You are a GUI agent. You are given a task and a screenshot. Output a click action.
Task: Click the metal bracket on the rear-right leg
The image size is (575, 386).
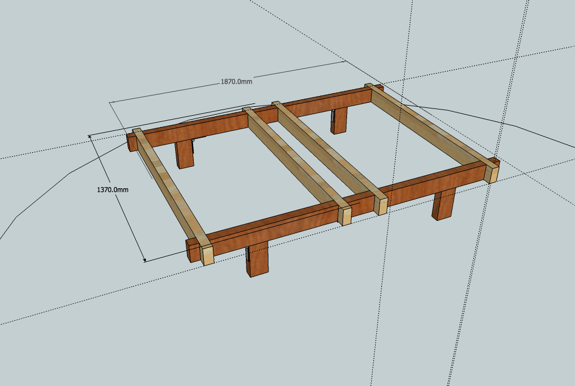(x=333, y=116)
